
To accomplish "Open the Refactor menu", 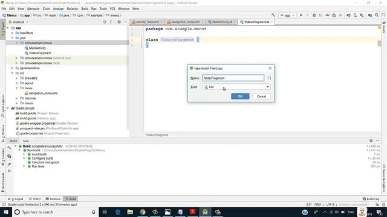I will [73, 8].
